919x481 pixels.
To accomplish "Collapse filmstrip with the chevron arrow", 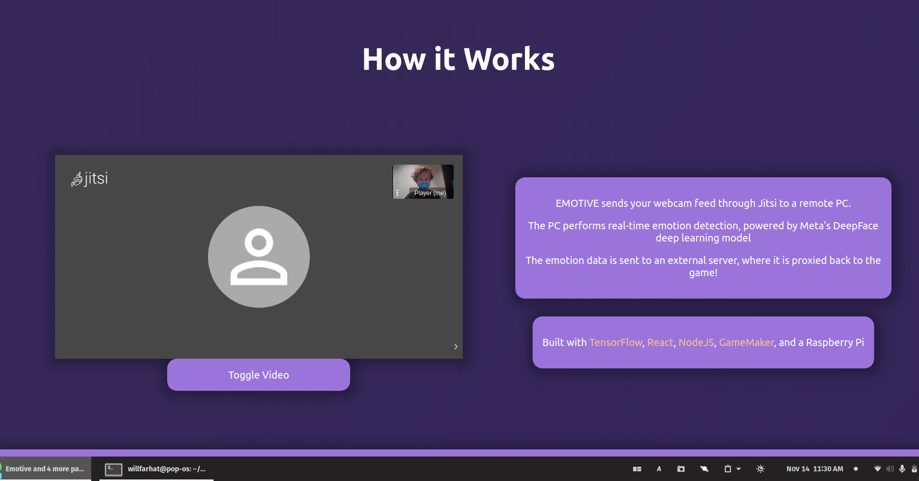I will [456, 346].
